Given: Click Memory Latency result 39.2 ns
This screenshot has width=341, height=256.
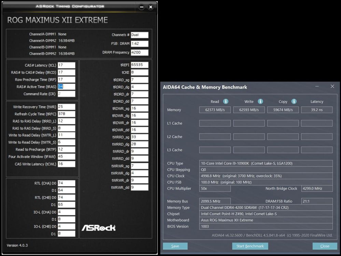Looking at the screenshot, I should 317,110.
